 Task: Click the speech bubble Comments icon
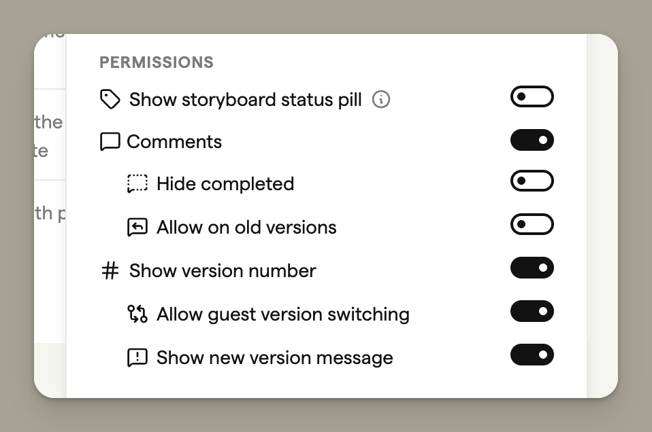coord(110,142)
